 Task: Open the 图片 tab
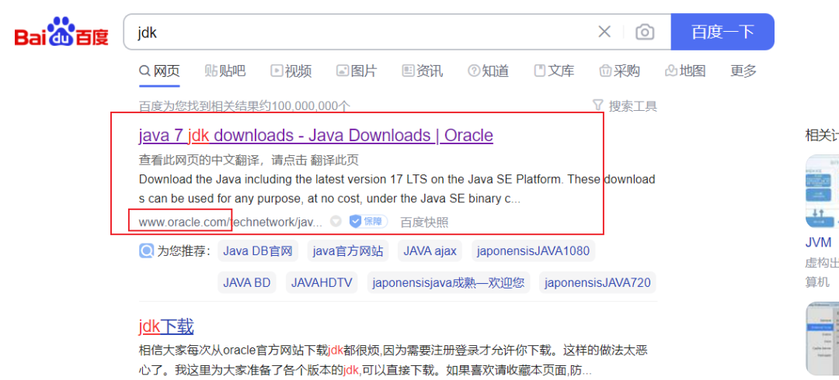pyautogui.click(x=357, y=71)
